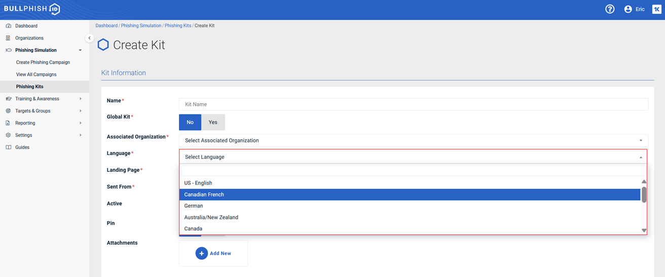This screenshot has width=665, height=277.
Task: Click the Organizations building icon
Action: 8,38
